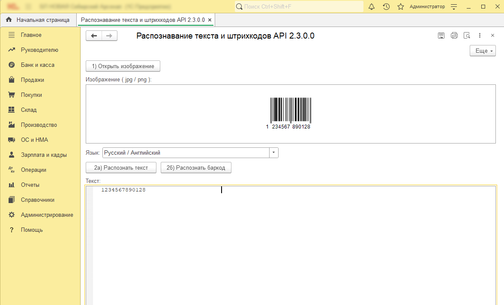Open the Еще dropdown menu
504x305 pixels.
(483, 51)
